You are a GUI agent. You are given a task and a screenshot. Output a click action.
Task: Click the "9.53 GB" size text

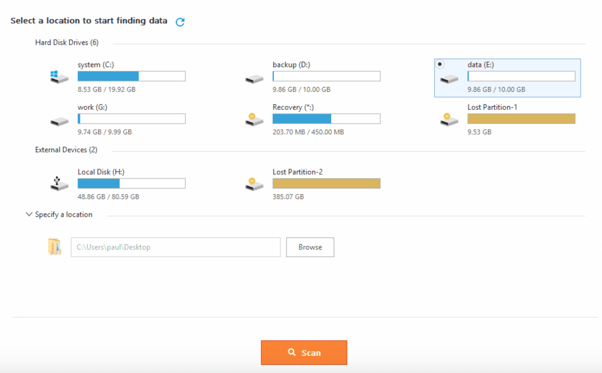point(479,132)
